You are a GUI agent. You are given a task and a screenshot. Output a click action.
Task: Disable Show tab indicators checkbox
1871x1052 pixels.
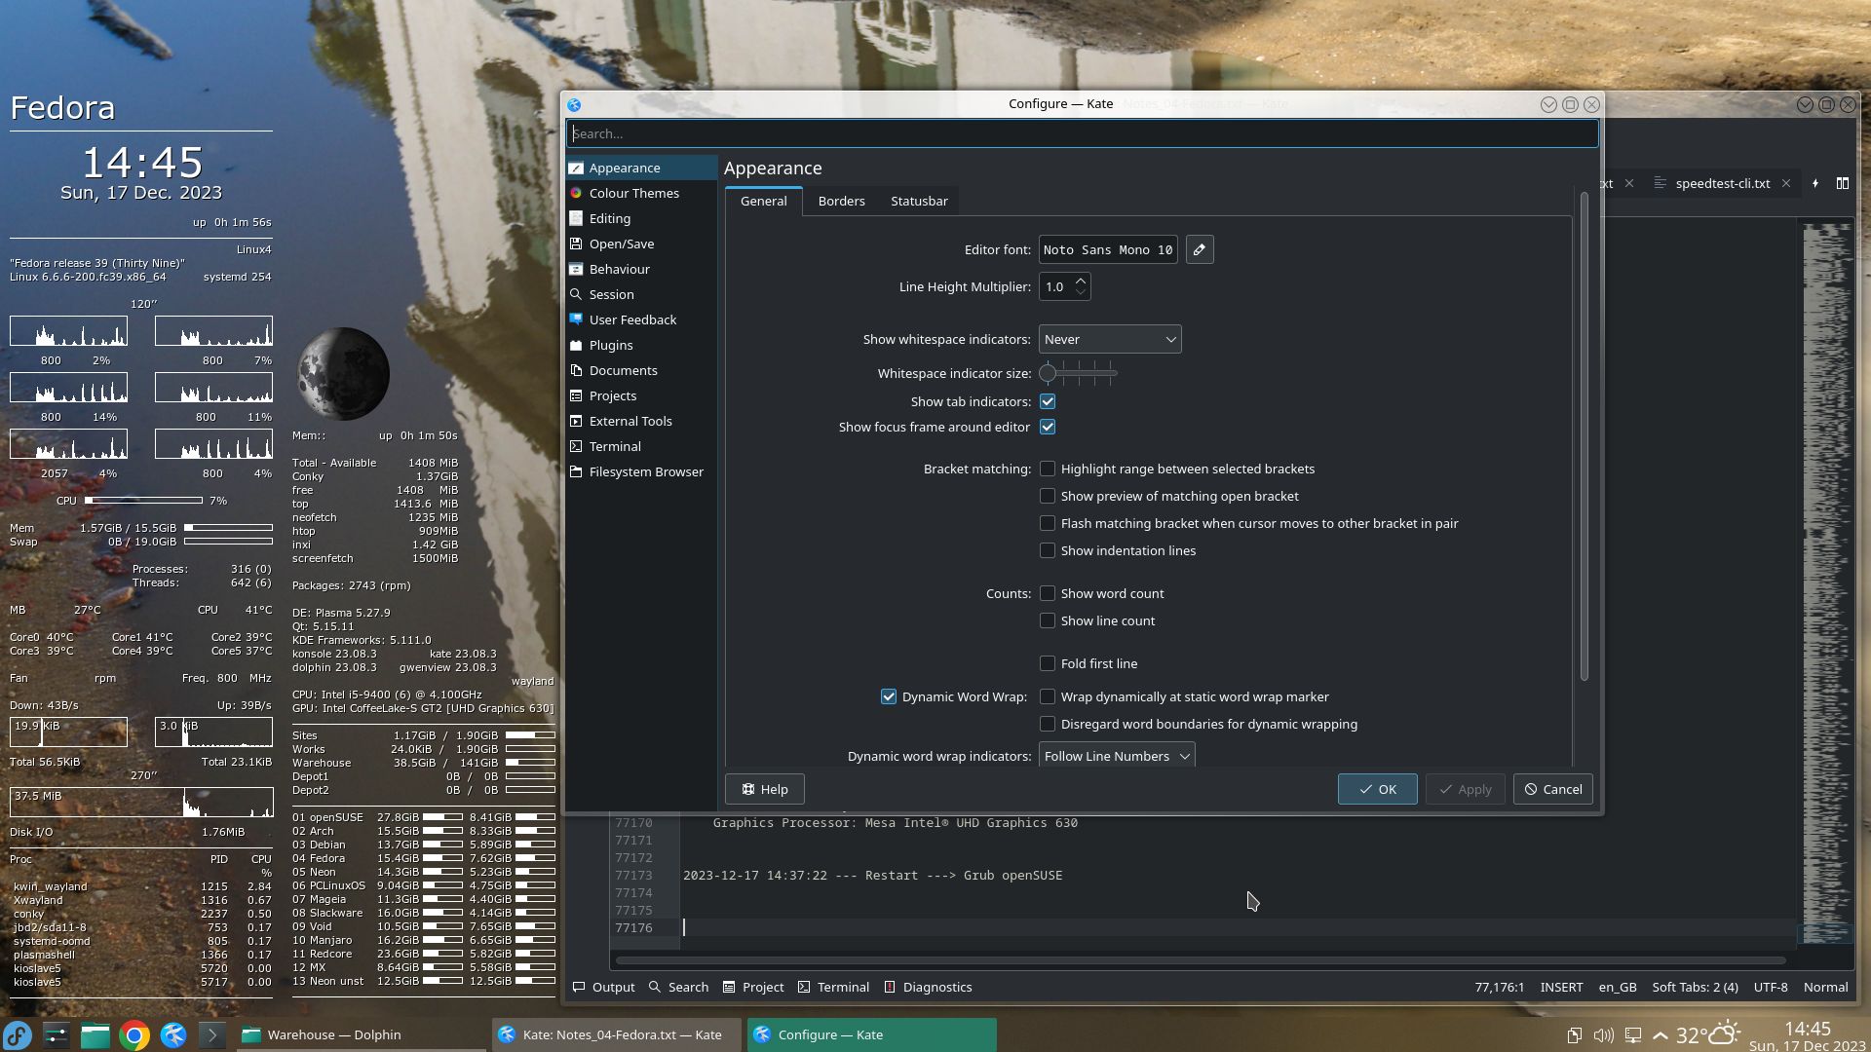[x=1048, y=401]
